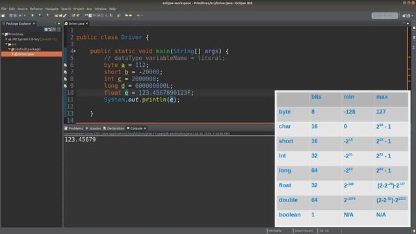Click warning marker on line 9
The width and height of the screenshot is (416, 234).
66,86
